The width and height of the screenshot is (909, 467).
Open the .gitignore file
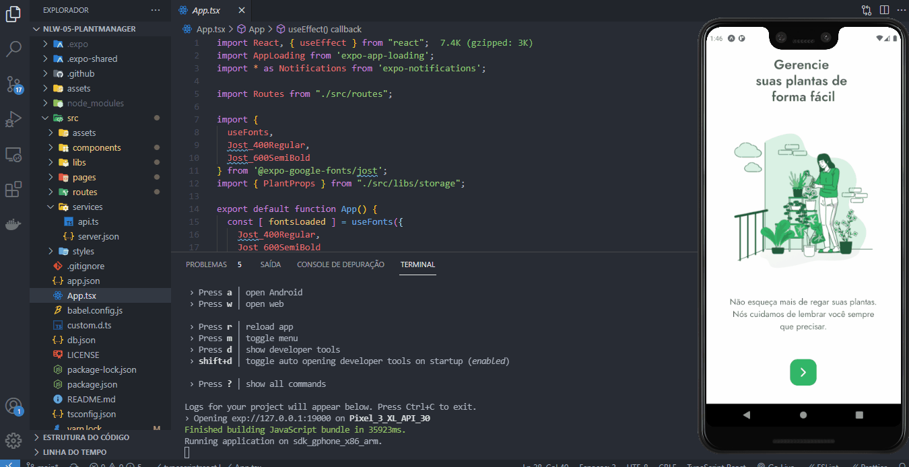[100, 266]
